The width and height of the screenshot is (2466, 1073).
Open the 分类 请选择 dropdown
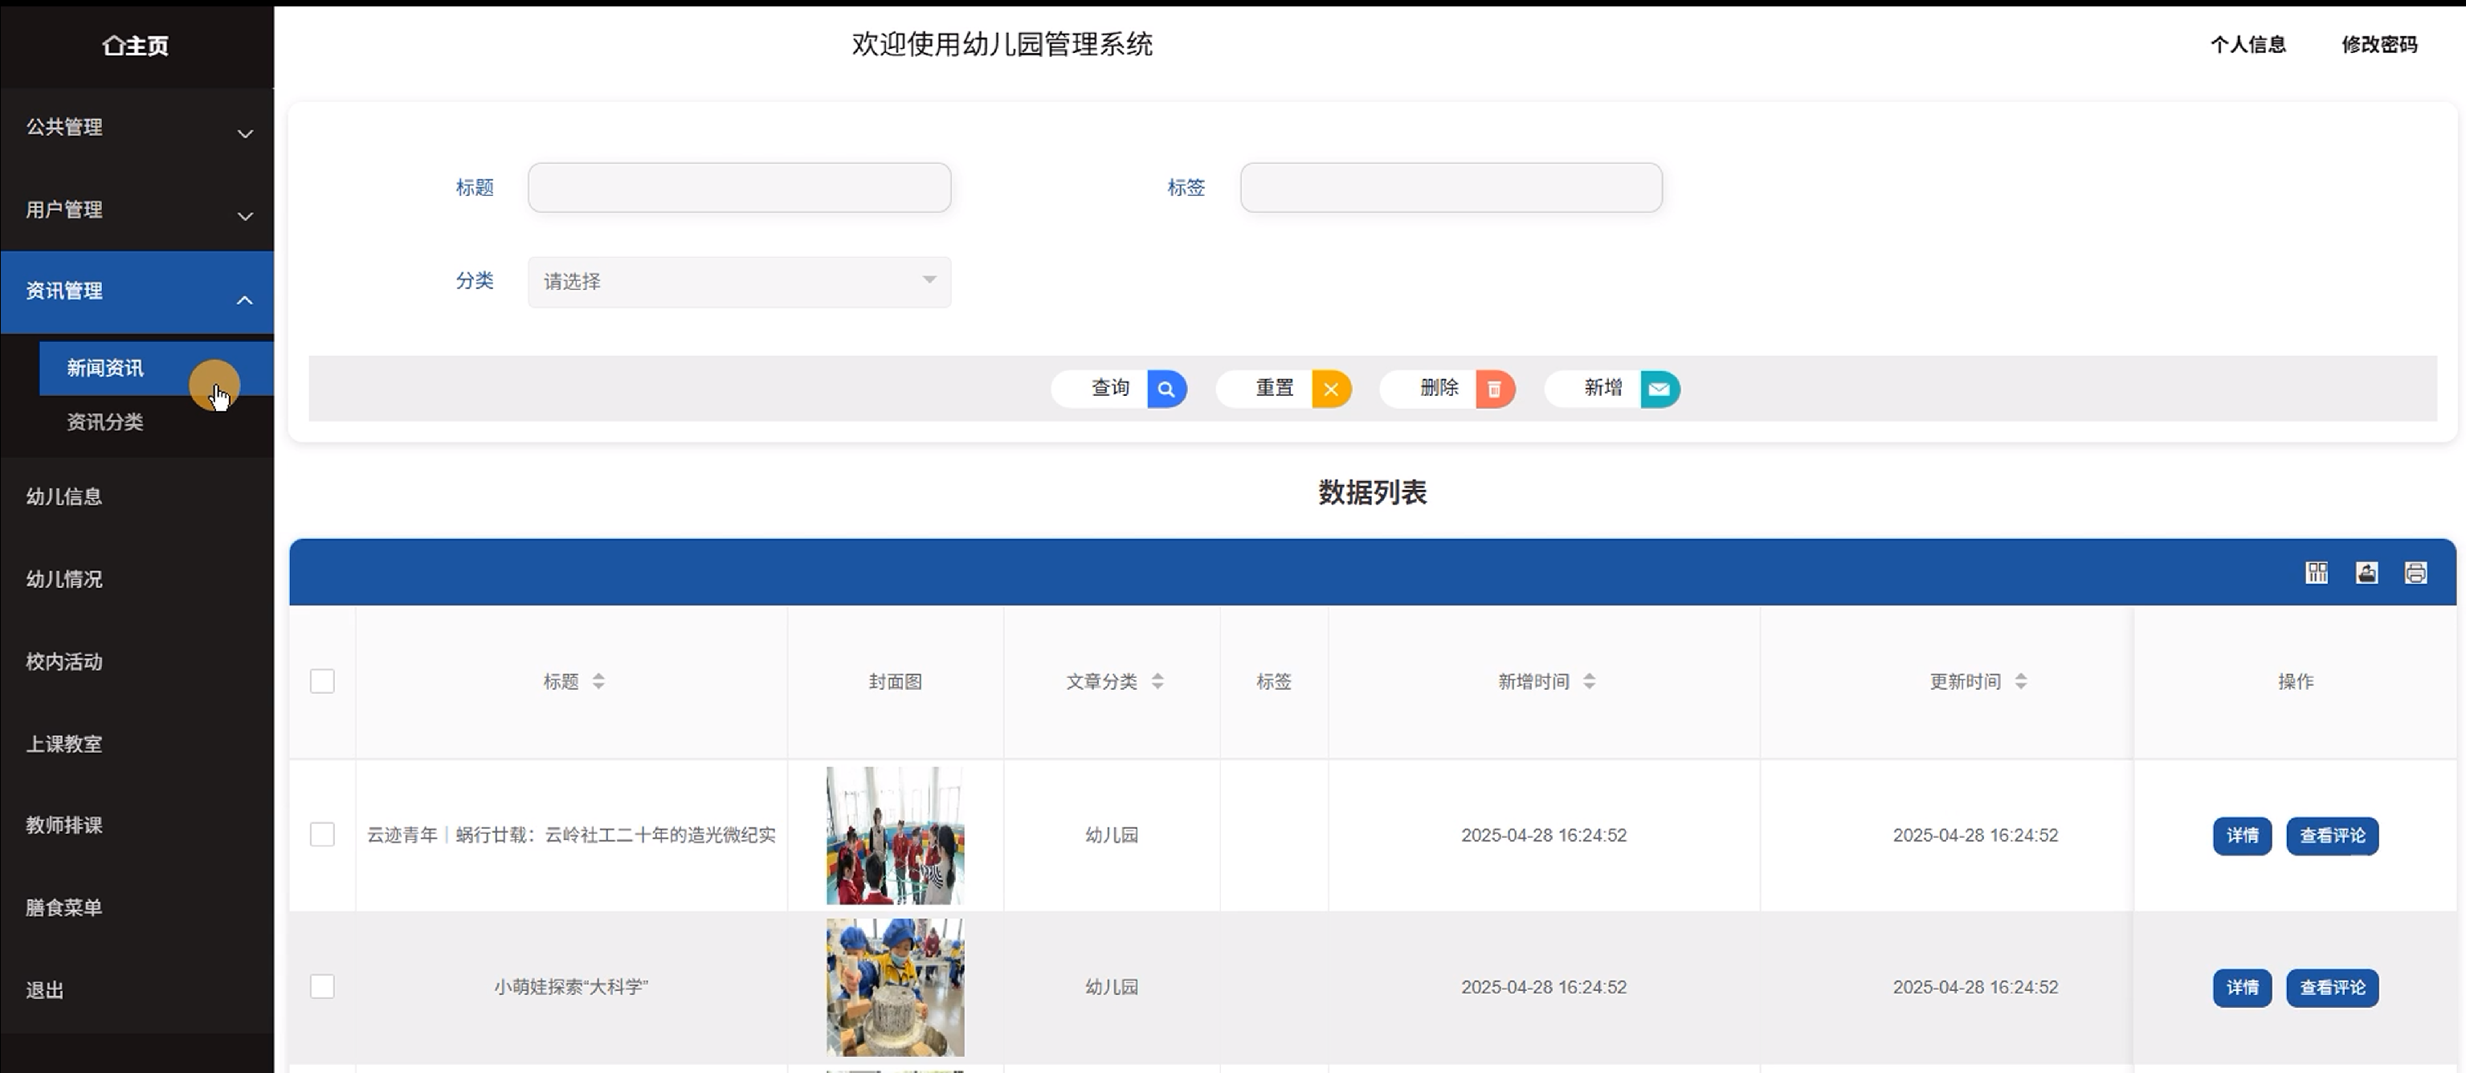coord(739,281)
